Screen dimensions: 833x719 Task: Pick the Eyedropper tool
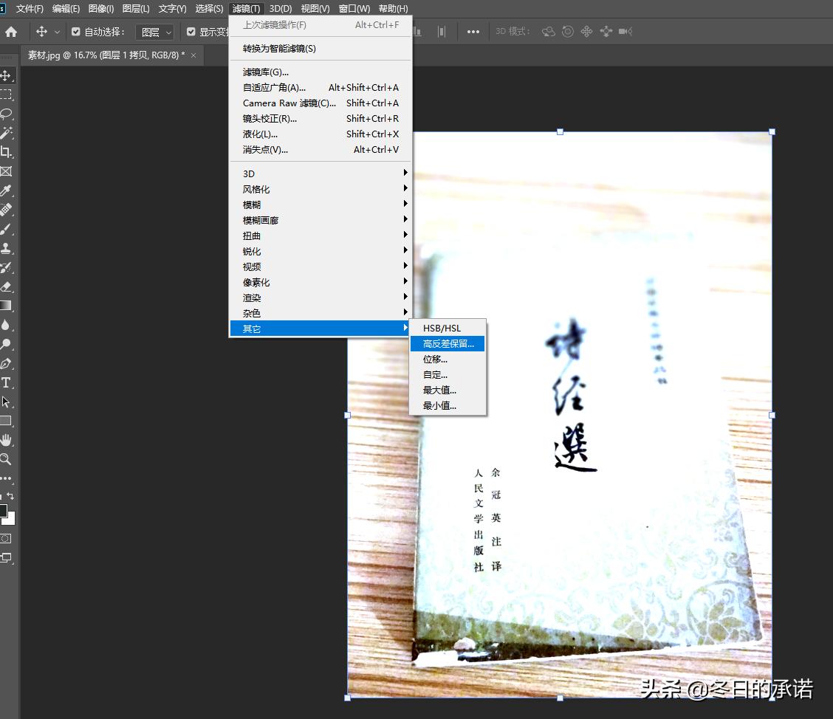(6, 190)
